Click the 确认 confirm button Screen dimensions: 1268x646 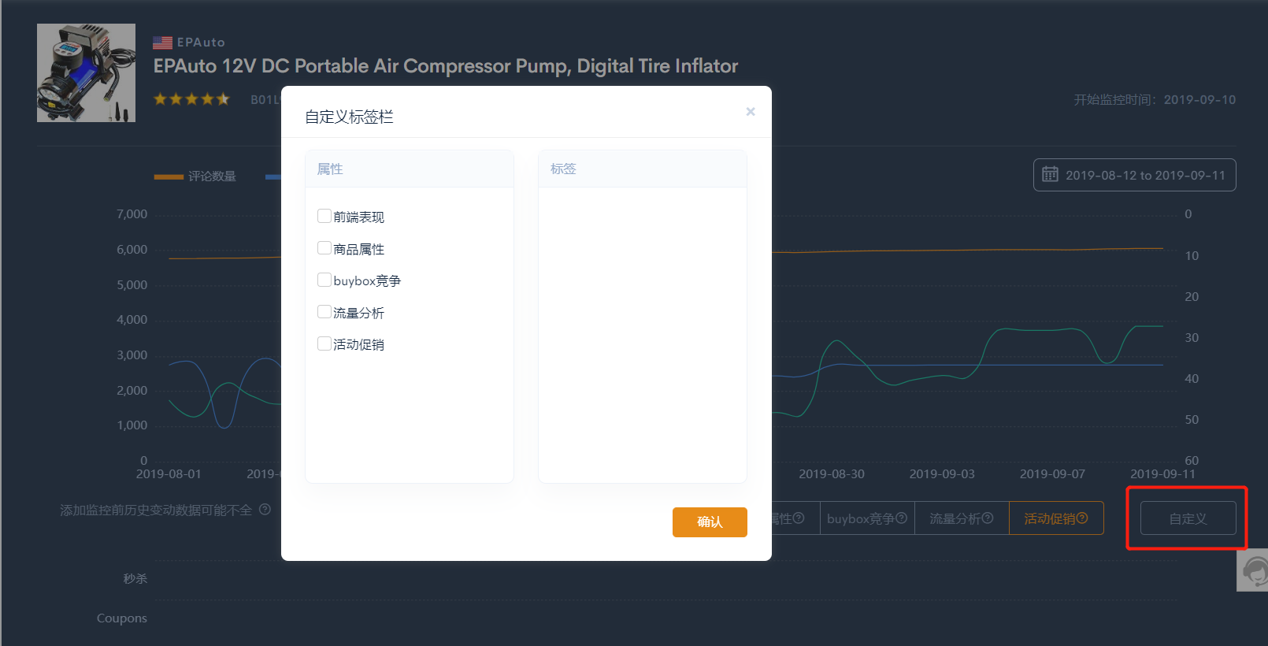[710, 522]
